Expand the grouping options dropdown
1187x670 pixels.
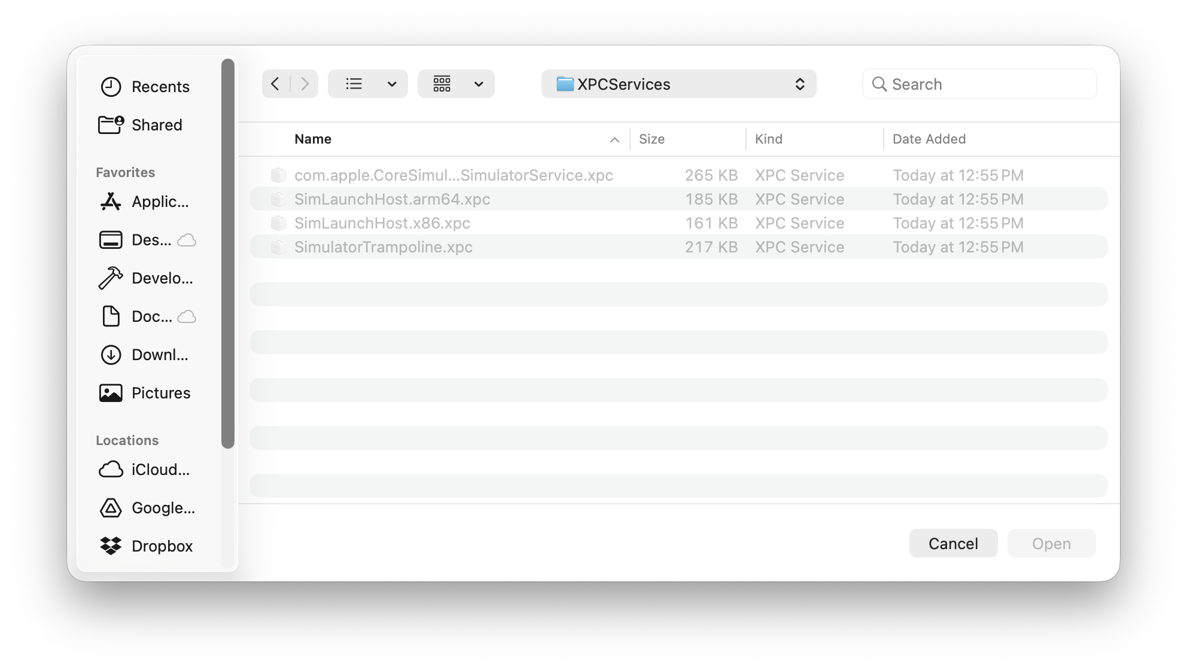click(456, 84)
